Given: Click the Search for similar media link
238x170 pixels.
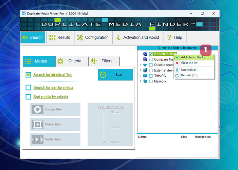Looking at the screenshot, I should tap(53, 87).
